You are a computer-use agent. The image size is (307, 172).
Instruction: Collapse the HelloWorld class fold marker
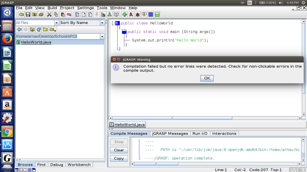(x=117, y=23)
